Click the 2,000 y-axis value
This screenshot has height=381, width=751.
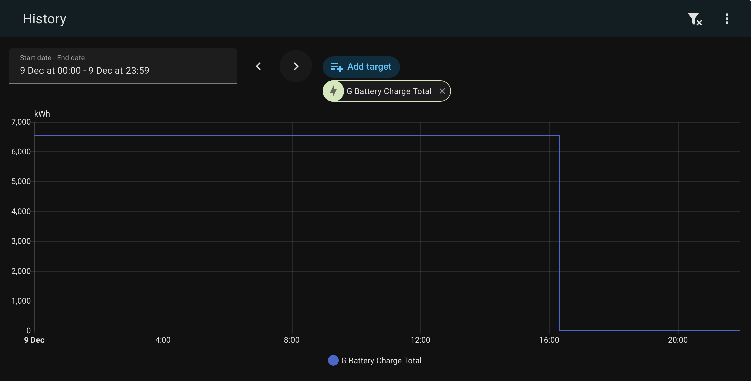21,271
